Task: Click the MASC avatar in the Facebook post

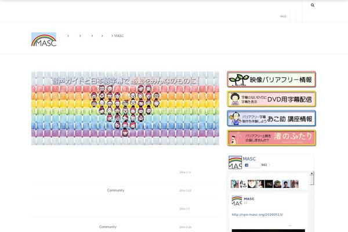Action: tap(237, 201)
